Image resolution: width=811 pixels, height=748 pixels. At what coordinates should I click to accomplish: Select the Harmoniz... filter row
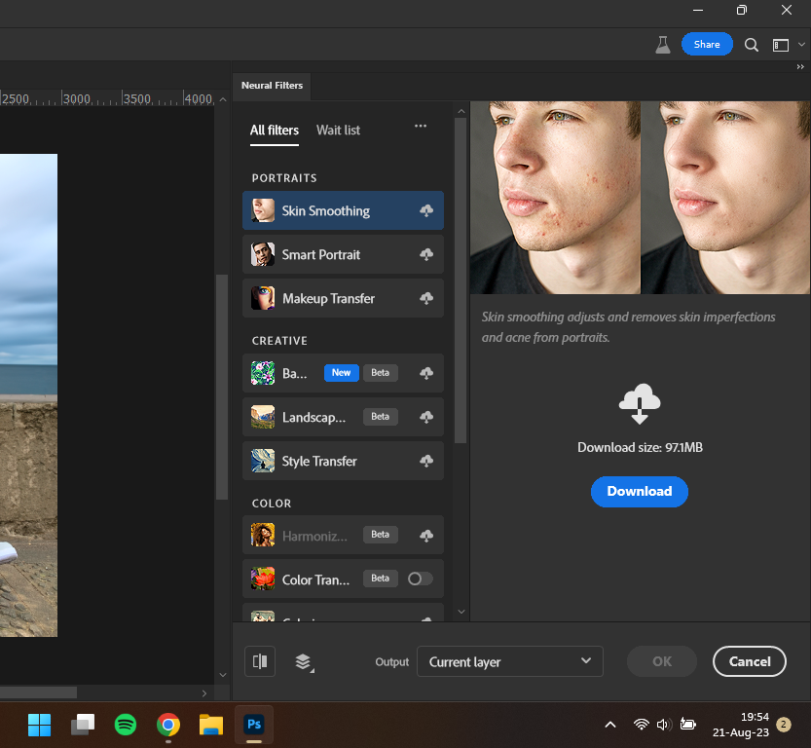343,535
